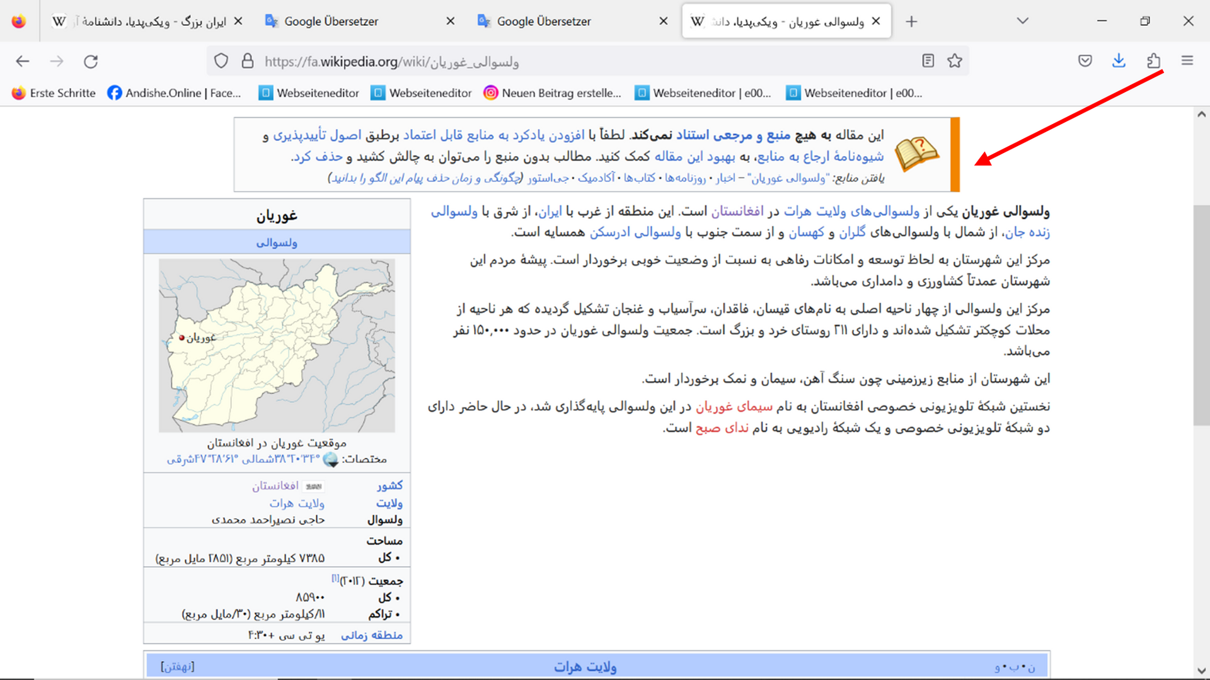Viewport: 1210px width, 680px height.
Task: Click the vertical scrollbar down arrow
Action: tap(1201, 671)
